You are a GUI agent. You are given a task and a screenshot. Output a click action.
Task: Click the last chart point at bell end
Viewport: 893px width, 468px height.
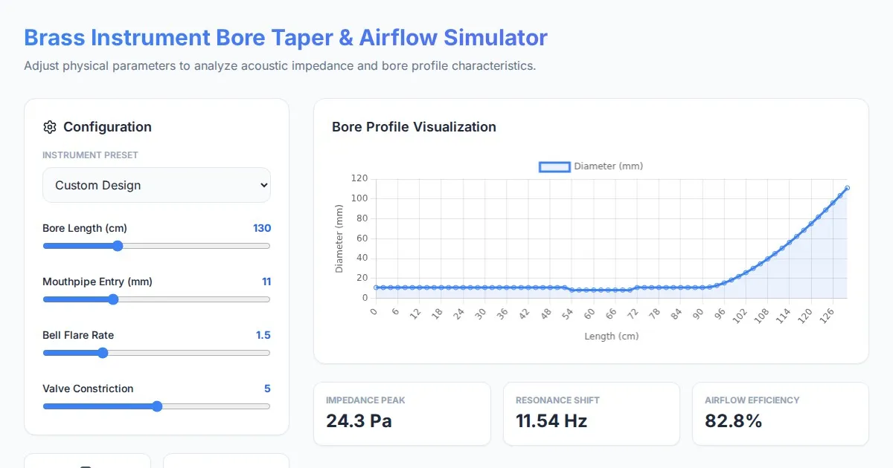pos(847,188)
